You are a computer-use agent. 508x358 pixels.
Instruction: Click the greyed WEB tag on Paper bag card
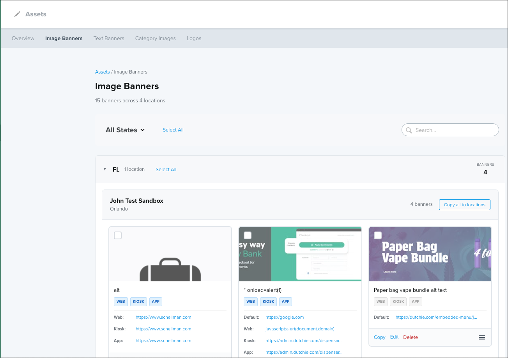click(381, 302)
